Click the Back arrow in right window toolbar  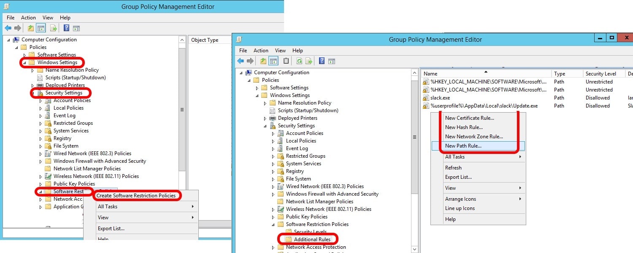coord(241,61)
